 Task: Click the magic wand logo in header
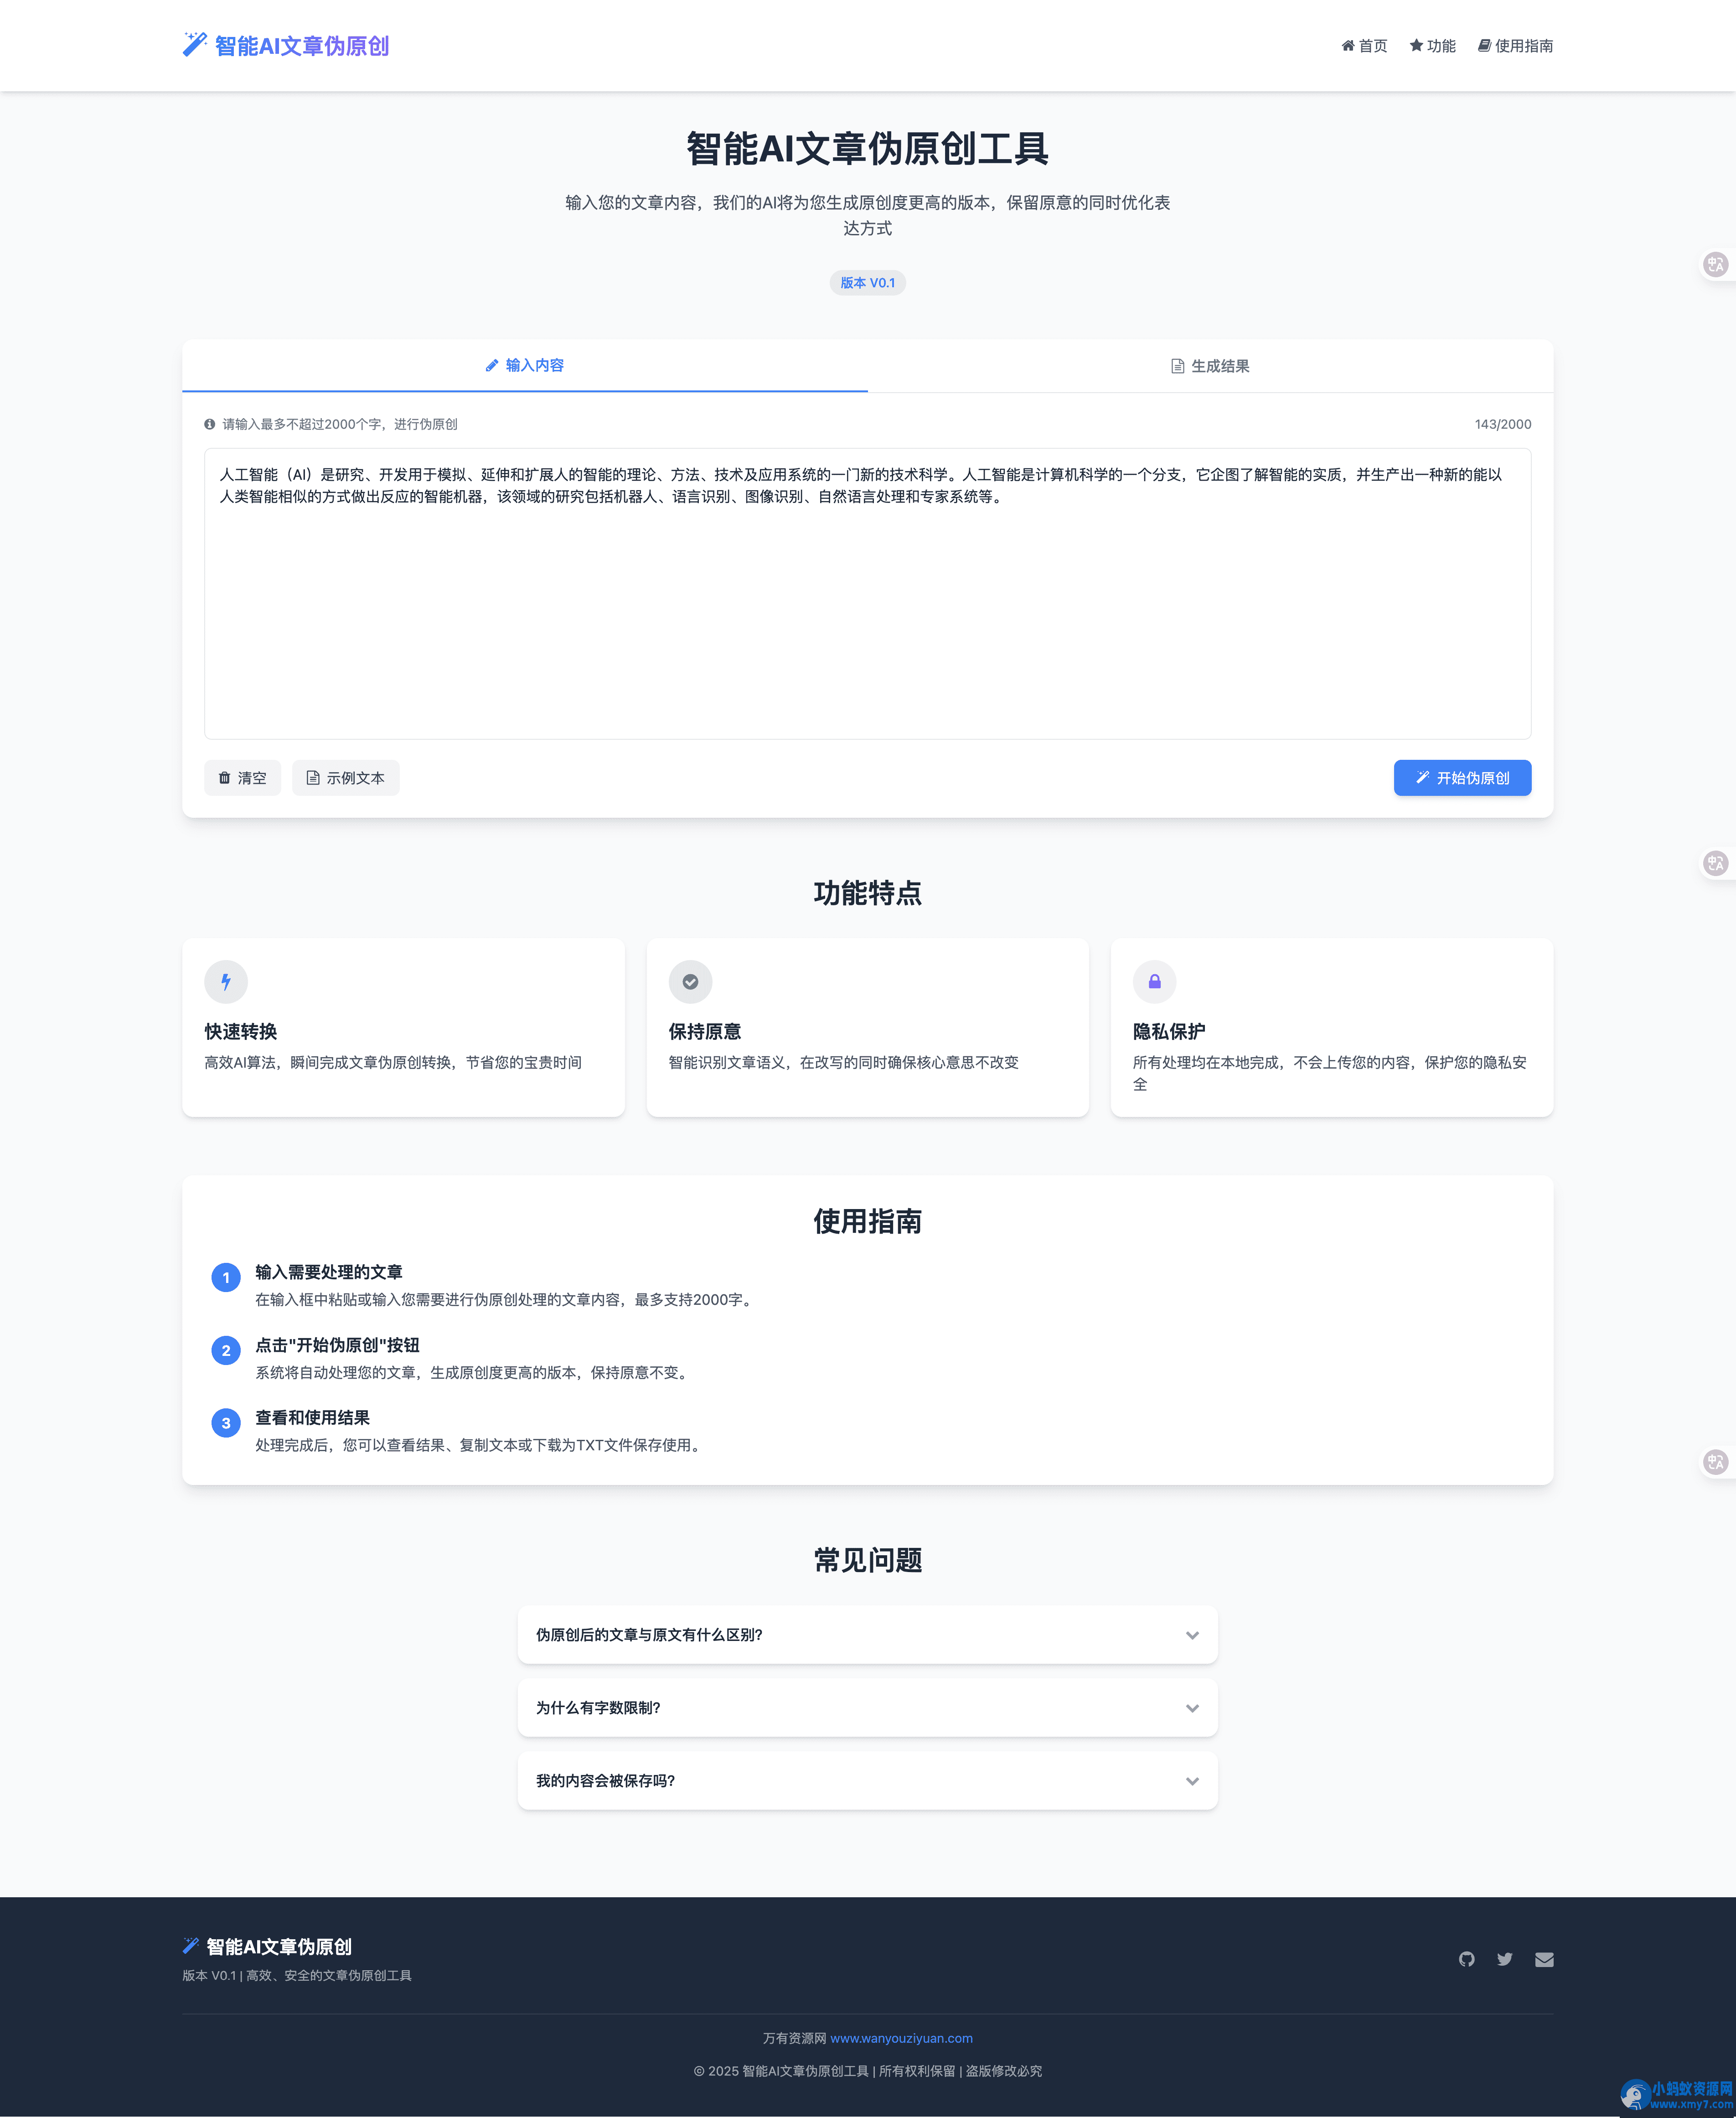click(x=194, y=45)
